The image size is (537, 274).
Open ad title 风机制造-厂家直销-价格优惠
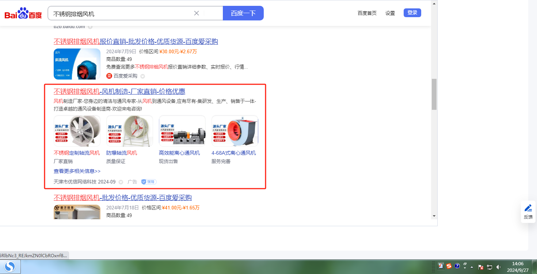[119, 91]
